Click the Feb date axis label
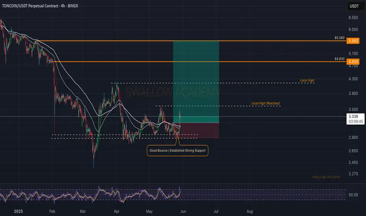This screenshot has height=216, width=366. [x=52, y=211]
